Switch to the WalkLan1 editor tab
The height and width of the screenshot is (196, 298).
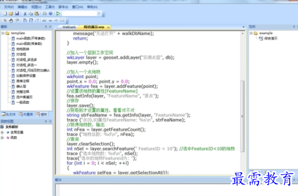[69, 27]
